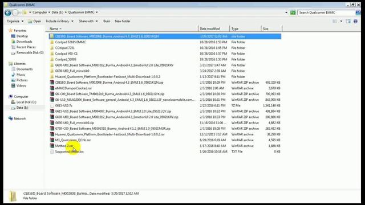Image resolution: width=365 pixels, height=205 pixels.
Task: Select Supported Model.txt file icon
Action: tap(52, 151)
